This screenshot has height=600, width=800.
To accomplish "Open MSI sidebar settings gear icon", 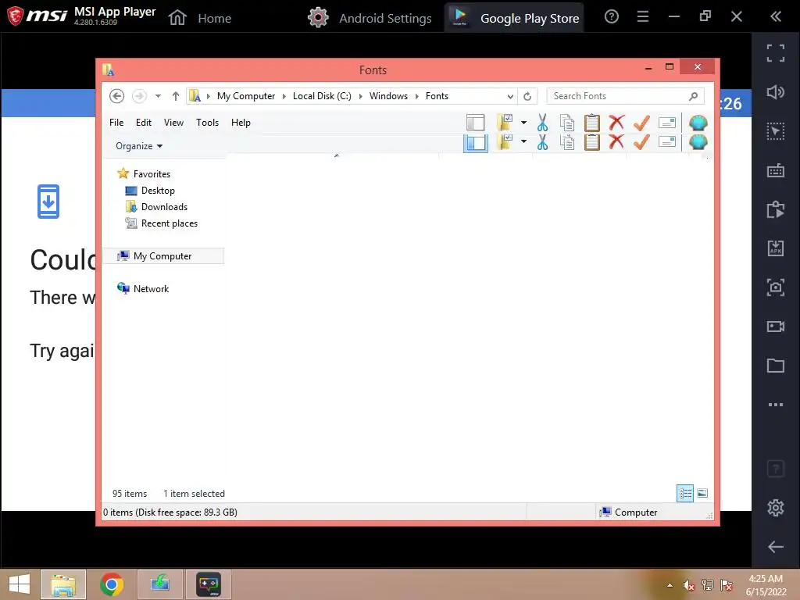I will point(776,507).
